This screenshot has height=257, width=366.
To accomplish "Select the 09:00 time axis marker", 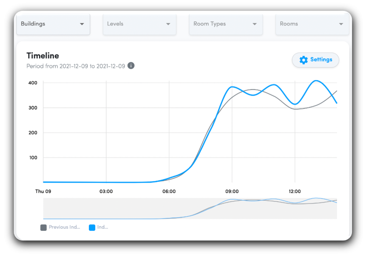I will (x=232, y=191).
